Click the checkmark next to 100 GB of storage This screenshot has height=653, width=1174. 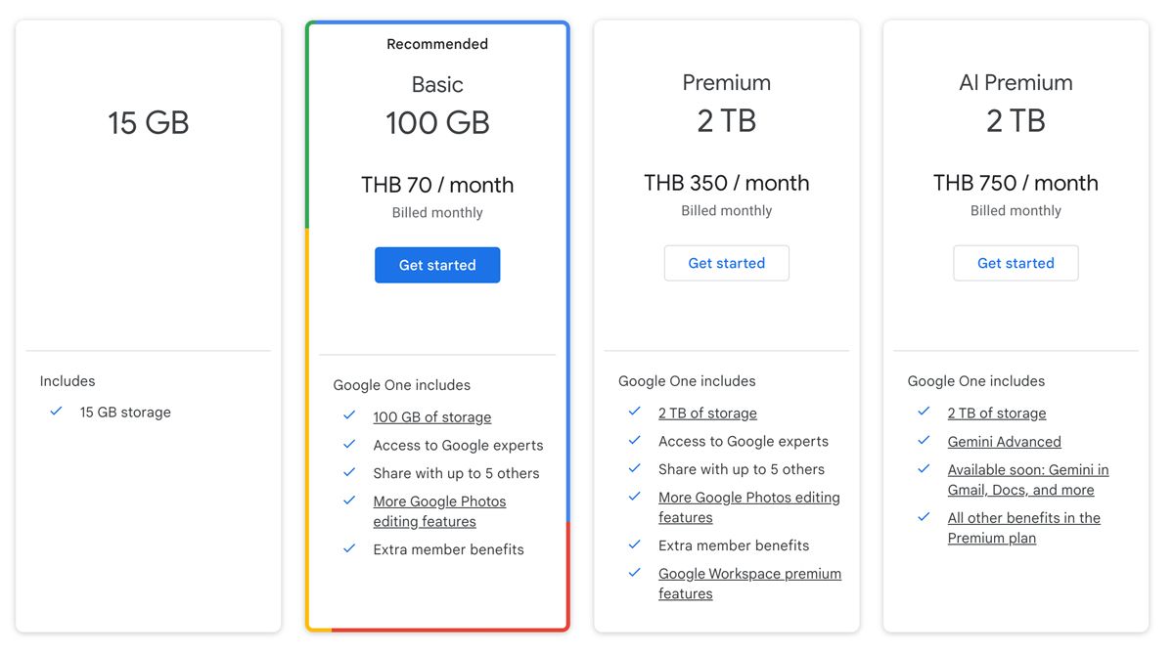(x=349, y=415)
